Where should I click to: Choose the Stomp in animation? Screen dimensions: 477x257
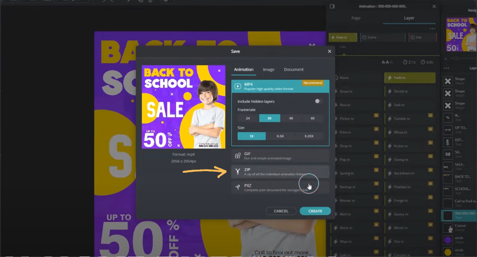pos(410,159)
